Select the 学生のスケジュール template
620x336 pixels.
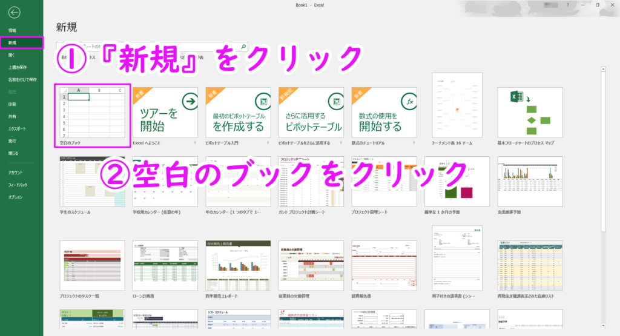[92, 182]
